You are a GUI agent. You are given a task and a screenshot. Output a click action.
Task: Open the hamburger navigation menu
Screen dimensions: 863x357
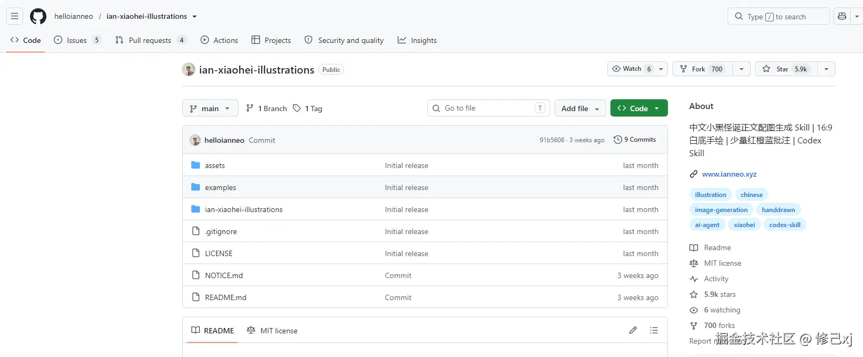point(15,16)
